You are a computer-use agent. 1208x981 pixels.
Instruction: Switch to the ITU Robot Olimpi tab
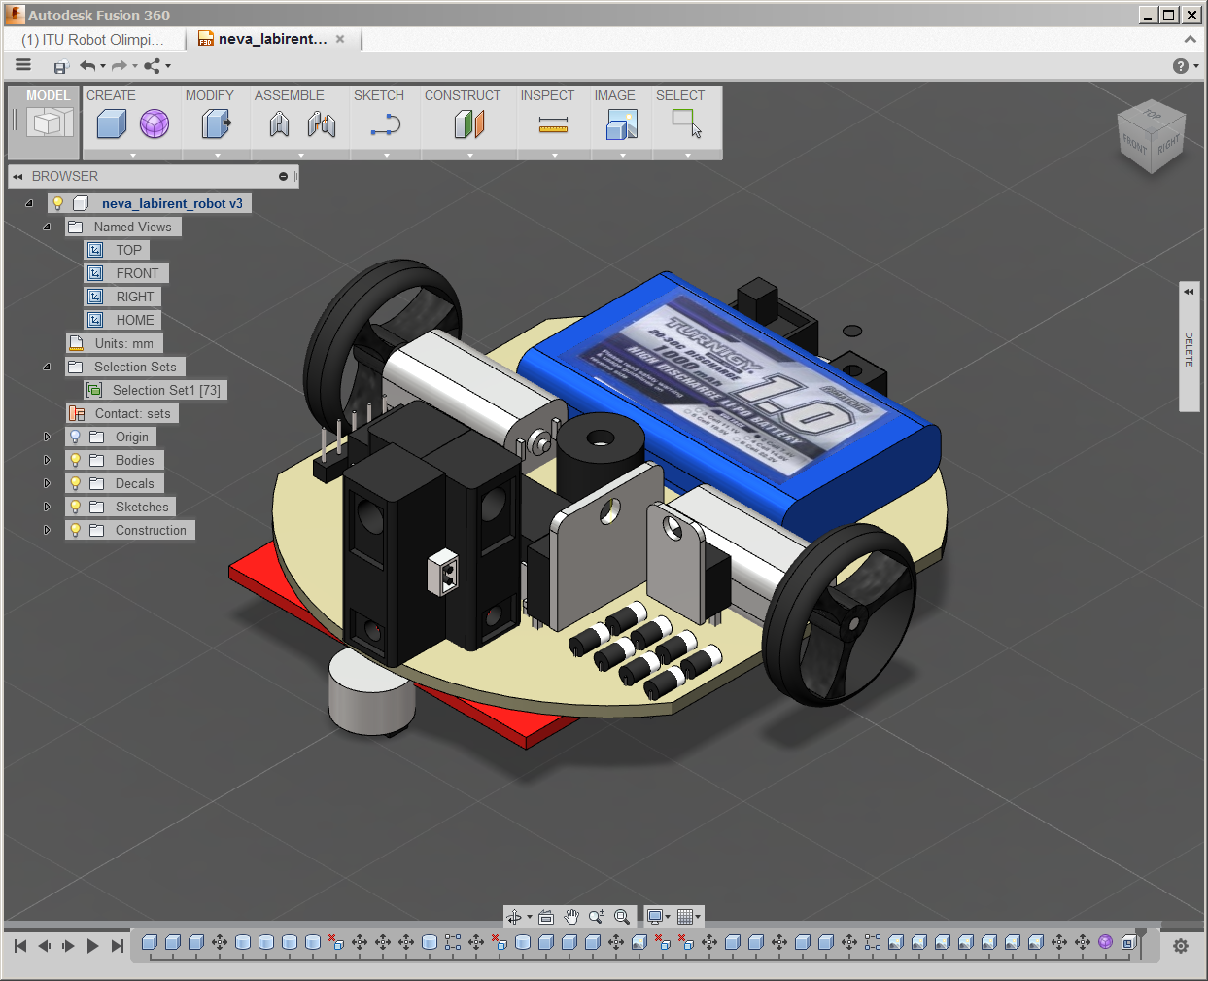93,40
